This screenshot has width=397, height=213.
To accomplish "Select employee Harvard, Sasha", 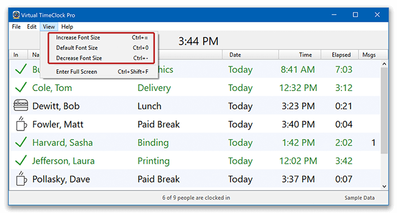I will [x=63, y=143].
